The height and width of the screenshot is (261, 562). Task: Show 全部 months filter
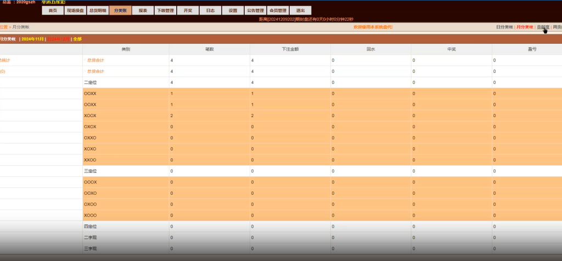(x=77, y=39)
